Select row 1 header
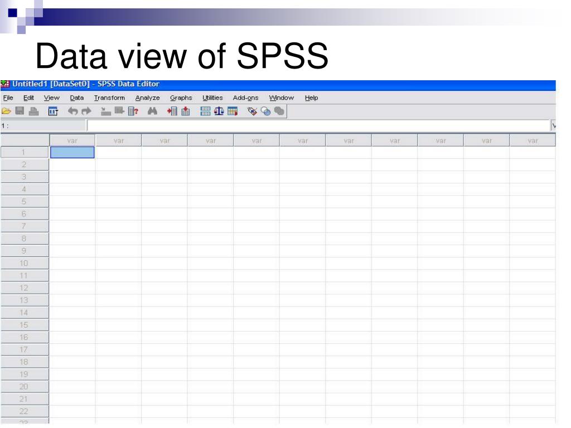 pos(25,152)
